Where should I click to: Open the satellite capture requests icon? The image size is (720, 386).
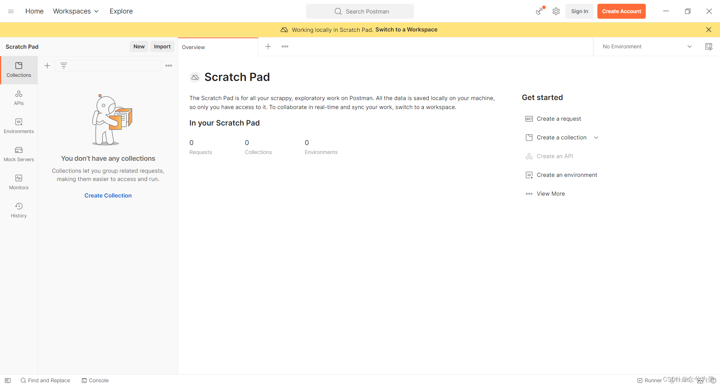[x=540, y=11]
